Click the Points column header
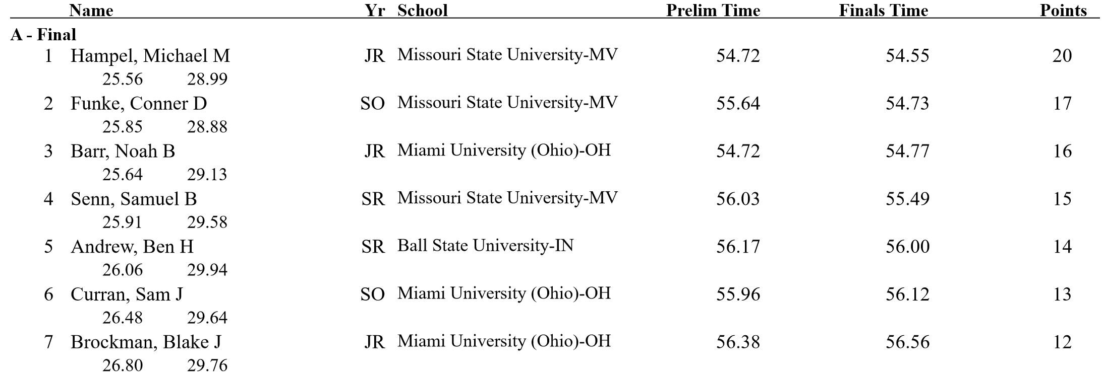This screenshot has width=1102, height=372. coord(1063,11)
